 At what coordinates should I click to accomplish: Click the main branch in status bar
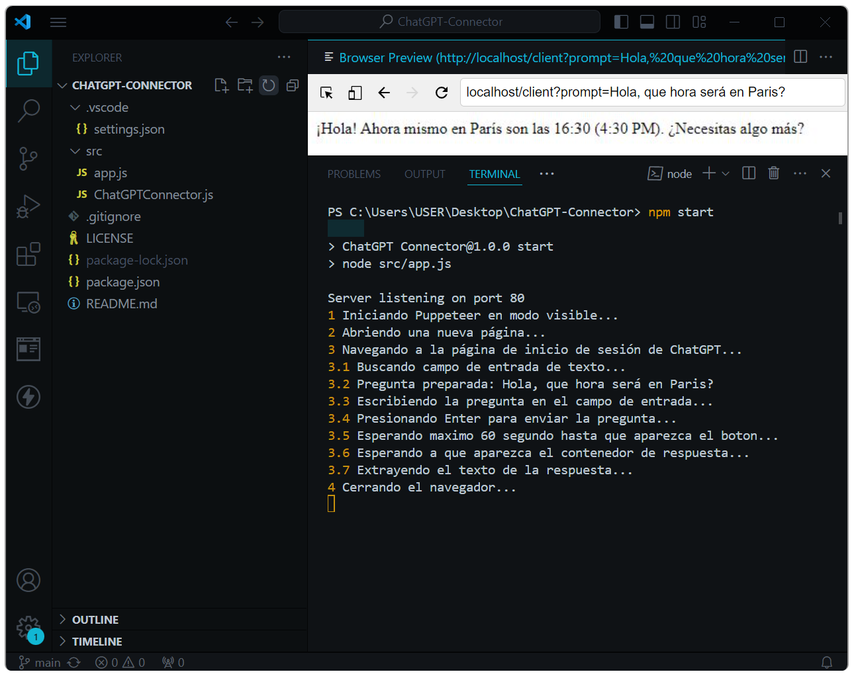pyautogui.click(x=40, y=662)
